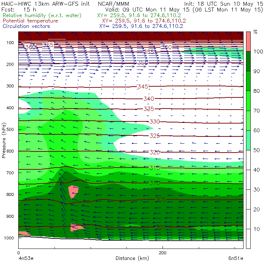Screen dimensions: 265x265
Task: Click the 900 hPa pressure tick label
Action: [x=10, y=216]
